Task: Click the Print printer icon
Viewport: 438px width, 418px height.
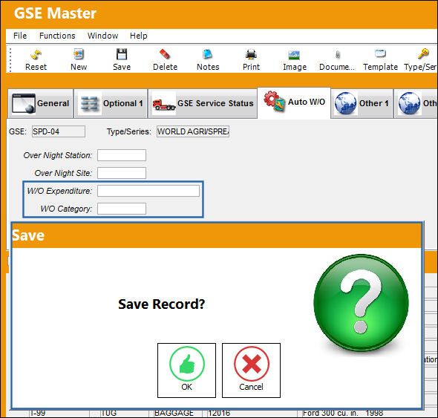Action: click(x=251, y=54)
